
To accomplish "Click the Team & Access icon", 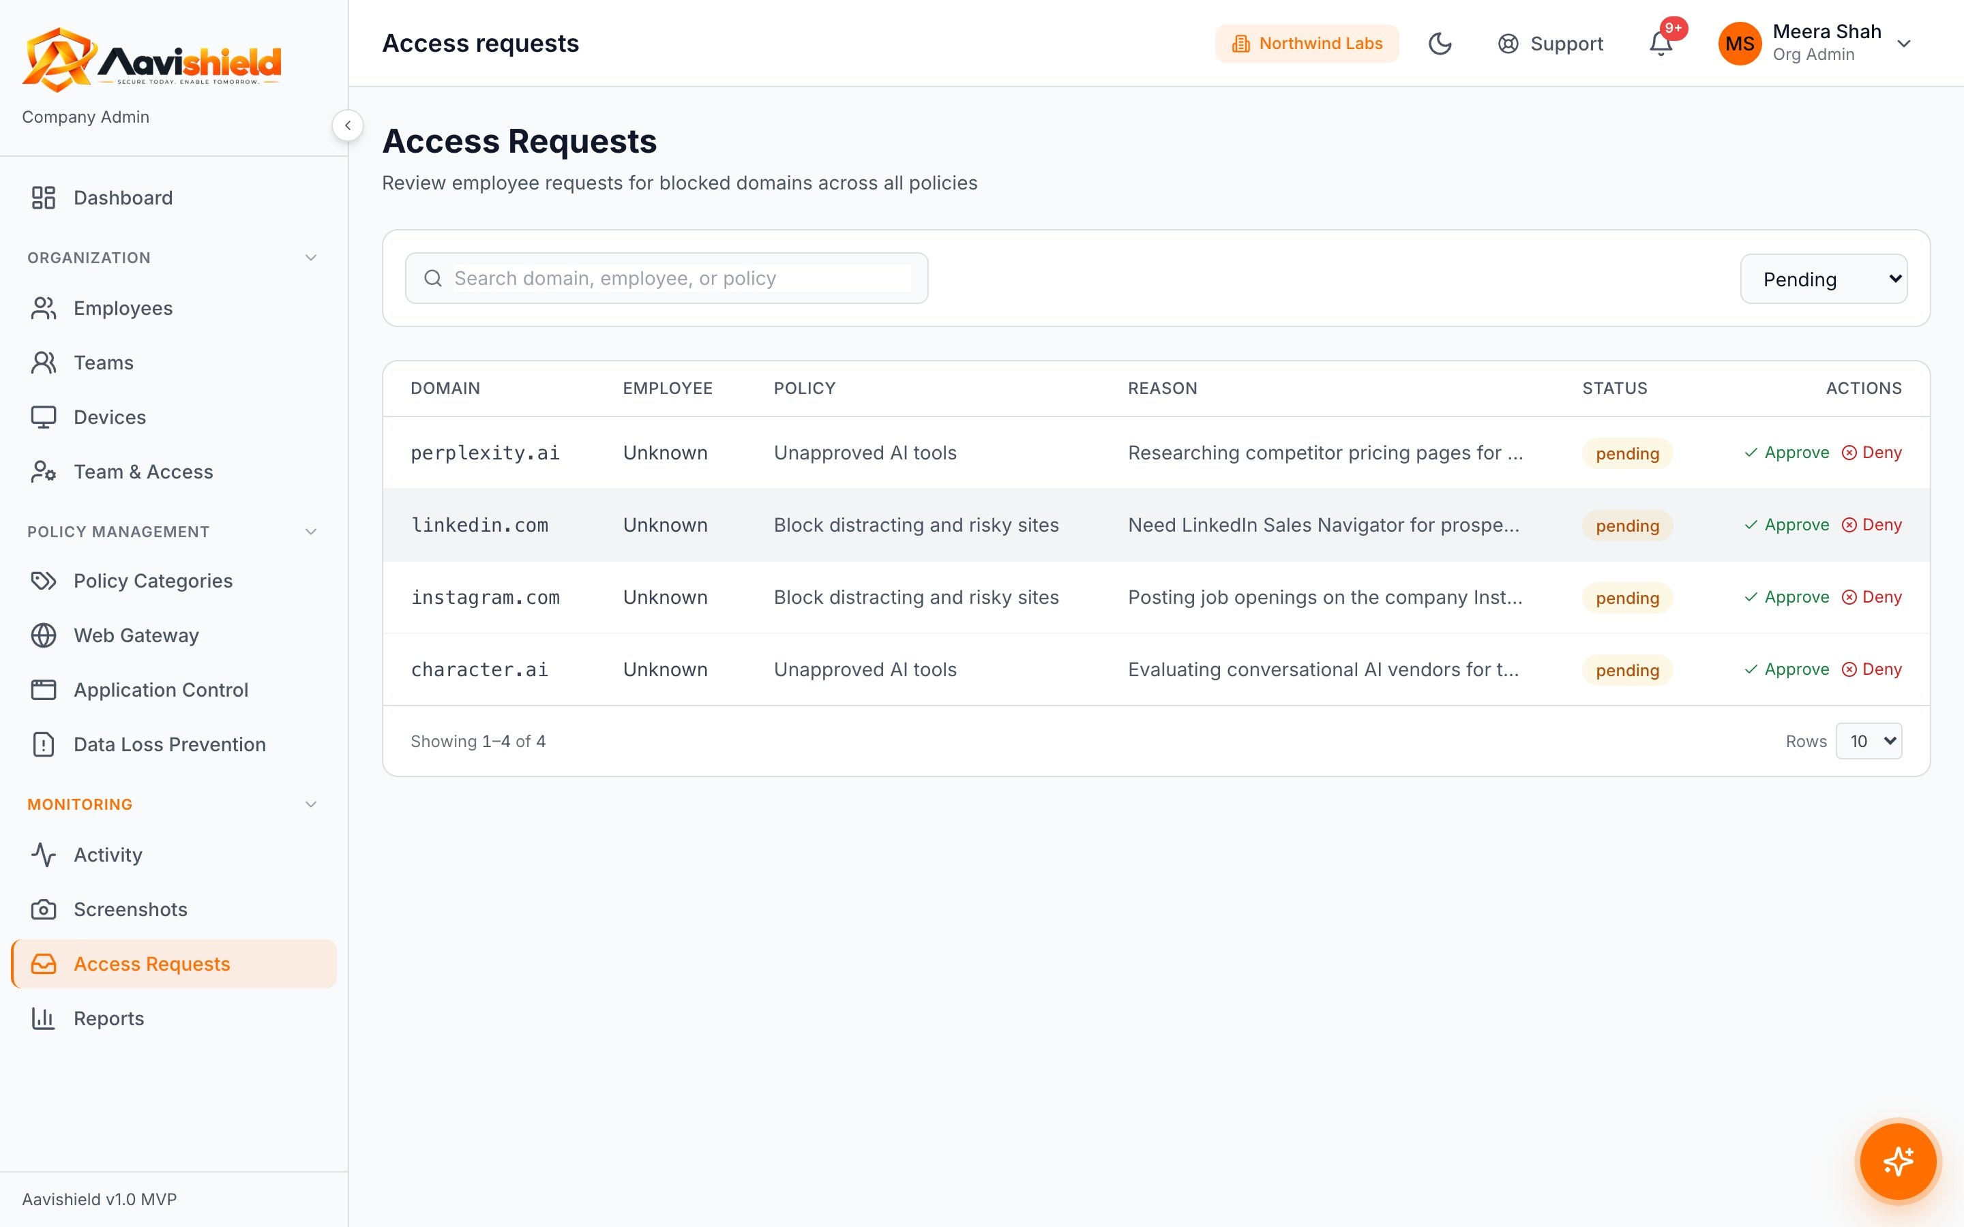I will click(44, 472).
